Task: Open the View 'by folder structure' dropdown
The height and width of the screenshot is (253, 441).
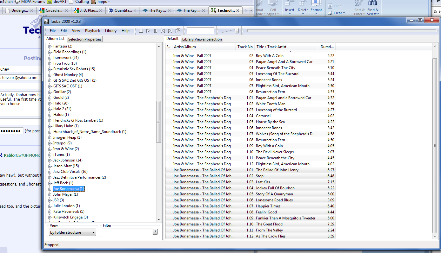Action: 72,232
